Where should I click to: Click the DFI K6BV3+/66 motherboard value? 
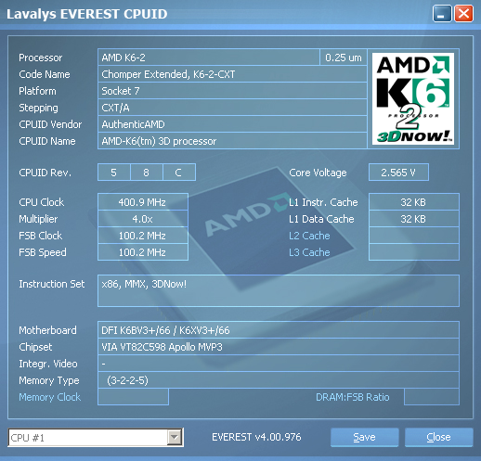tap(279, 330)
